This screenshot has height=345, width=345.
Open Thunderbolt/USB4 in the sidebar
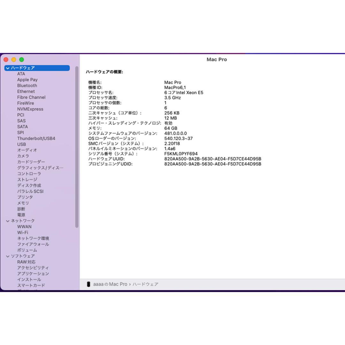pos(36,138)
